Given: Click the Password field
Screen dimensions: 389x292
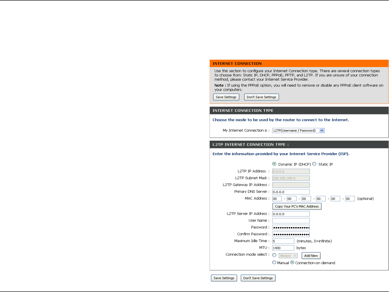Looking at the screenshot, I should pos(291,227).
